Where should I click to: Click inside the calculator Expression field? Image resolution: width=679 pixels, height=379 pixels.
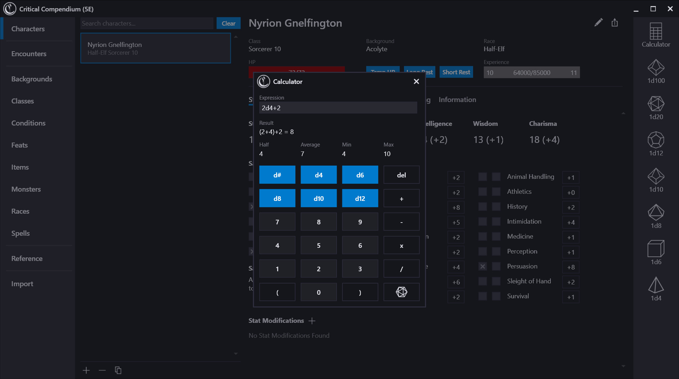pos(337,108)
